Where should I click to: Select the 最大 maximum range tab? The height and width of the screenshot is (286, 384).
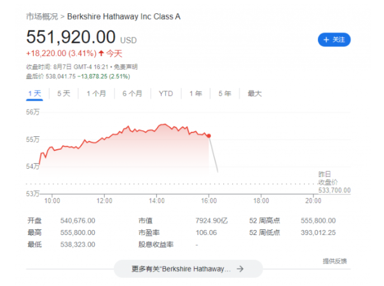point(255,94)
